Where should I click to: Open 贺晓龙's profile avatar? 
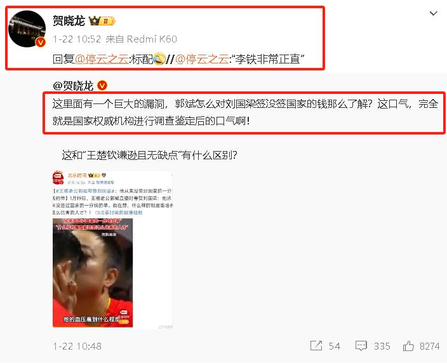(27, 29)
